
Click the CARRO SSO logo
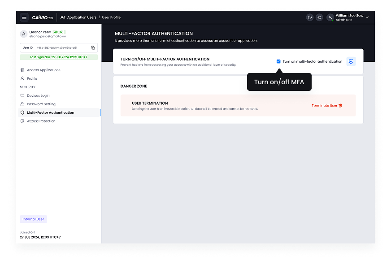(43, 17)
